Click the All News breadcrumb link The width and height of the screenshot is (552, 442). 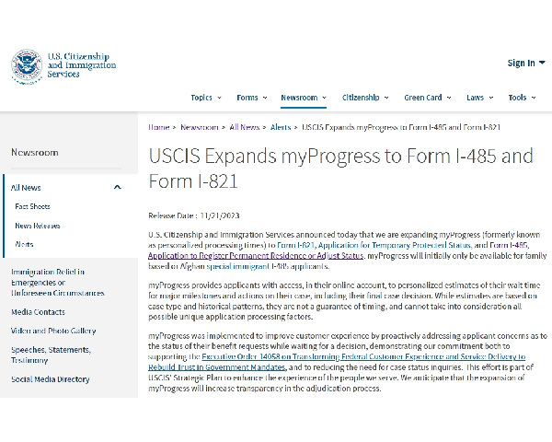point(245,127)
